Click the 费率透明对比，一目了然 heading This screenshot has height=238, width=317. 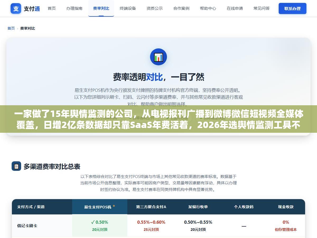click(158, 77)
